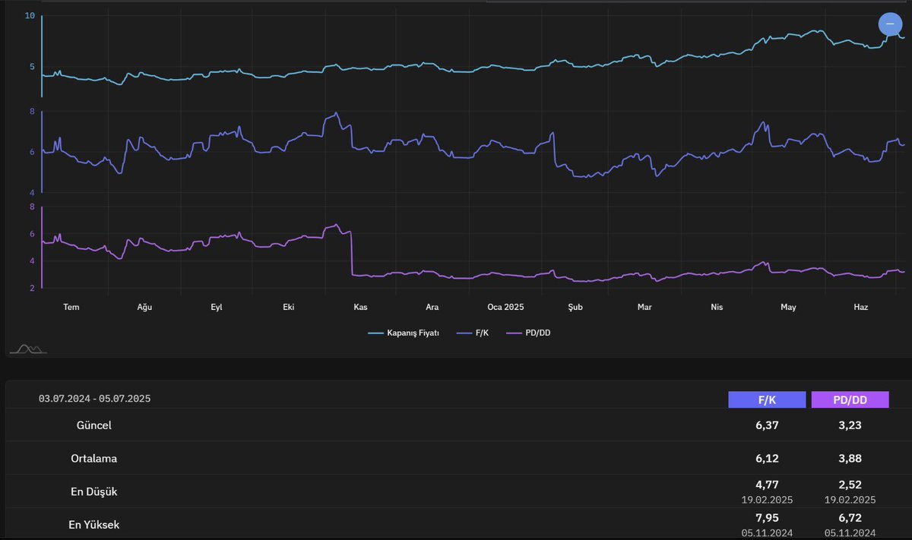This screenshot has height=540, width=912.
Task: Click the Ağu month axis label
Action: 144,307
